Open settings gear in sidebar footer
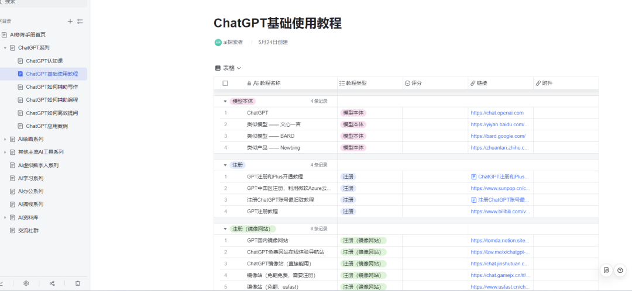The image size is (632, 291). [x=26, y=283]
